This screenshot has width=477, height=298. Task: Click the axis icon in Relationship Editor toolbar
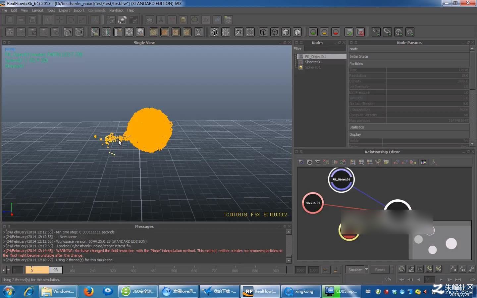(434, 162)
